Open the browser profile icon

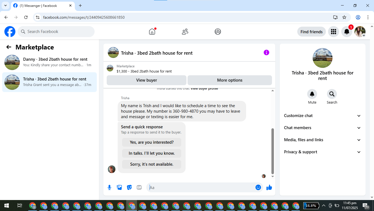click(x=358, y=17)
